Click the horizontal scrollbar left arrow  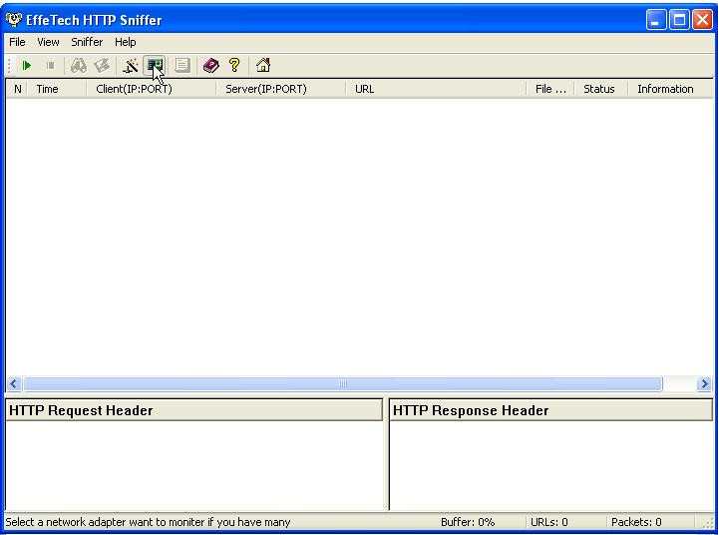pos(14,384)
